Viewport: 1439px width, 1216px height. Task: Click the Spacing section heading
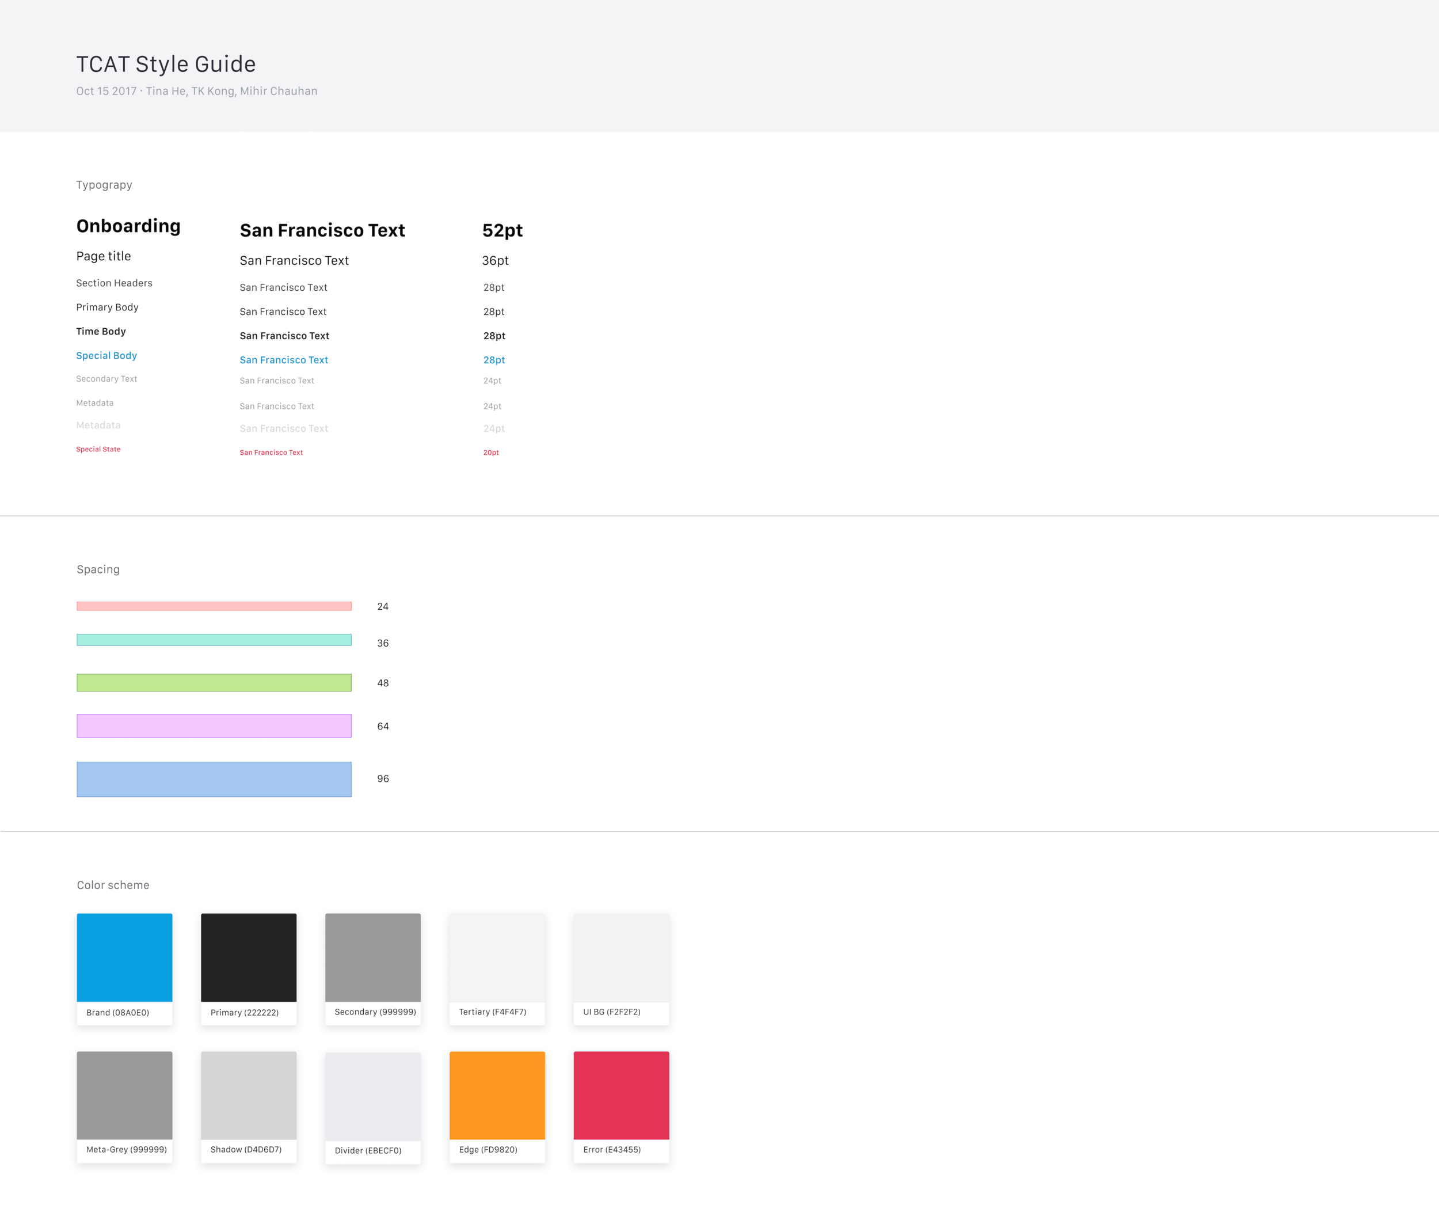pyautogui.click(x=98, y=569)
